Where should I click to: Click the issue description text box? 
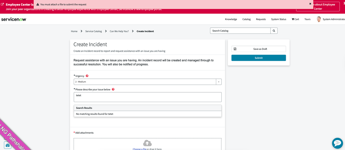(x=147, y=97)
